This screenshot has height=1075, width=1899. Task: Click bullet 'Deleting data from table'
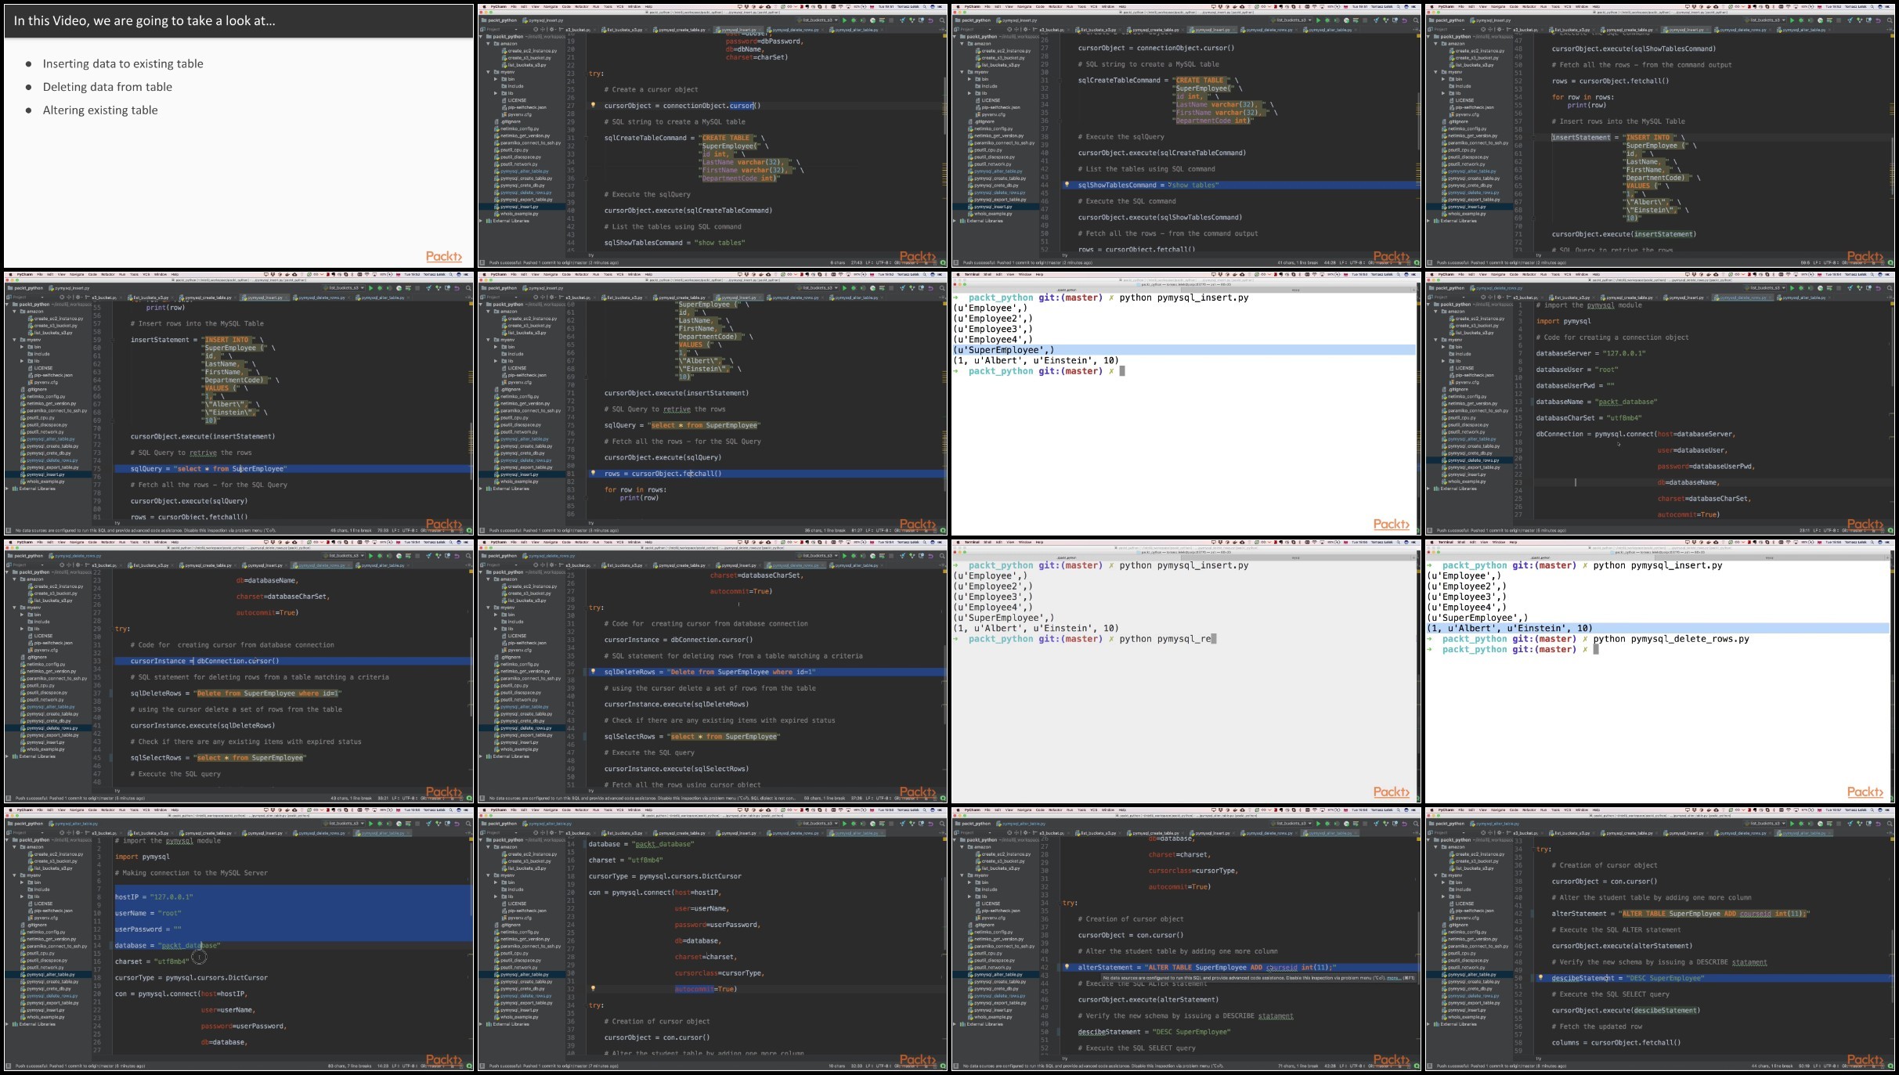point(107,87)
